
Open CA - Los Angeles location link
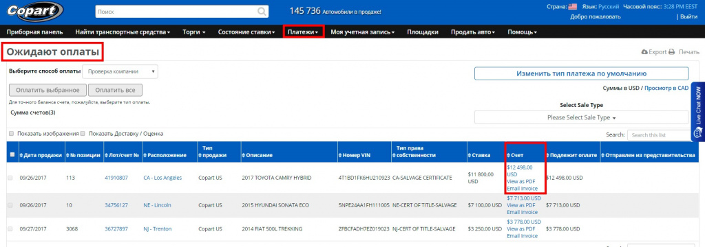point(162,178)
